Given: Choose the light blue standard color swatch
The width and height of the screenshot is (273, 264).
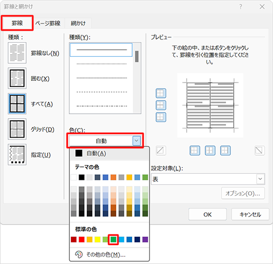Looking at the screenshot, I should (121, 239).
